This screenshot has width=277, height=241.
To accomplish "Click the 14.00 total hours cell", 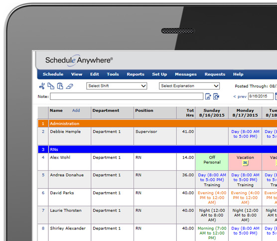I will 186,161.
